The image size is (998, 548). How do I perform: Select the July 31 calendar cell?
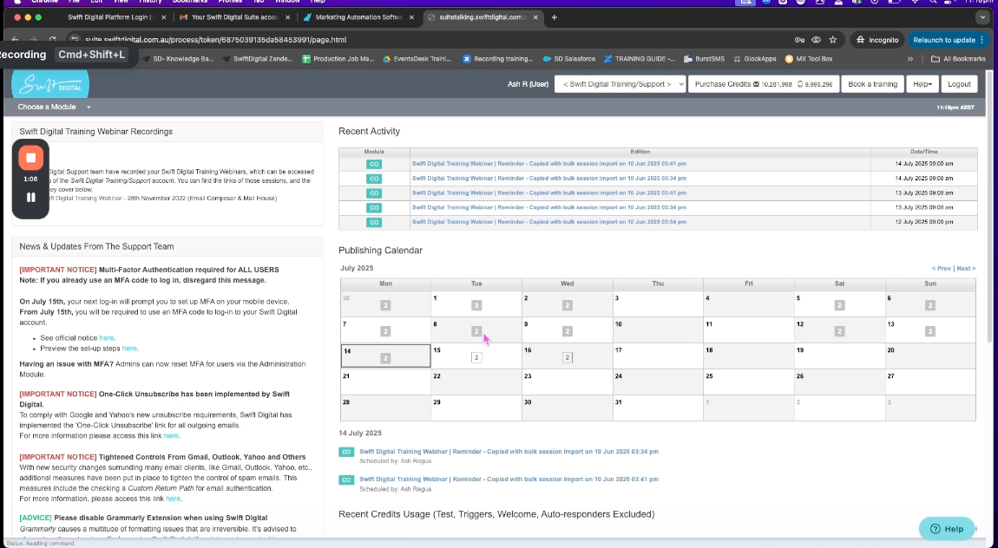tap(658, 408)
